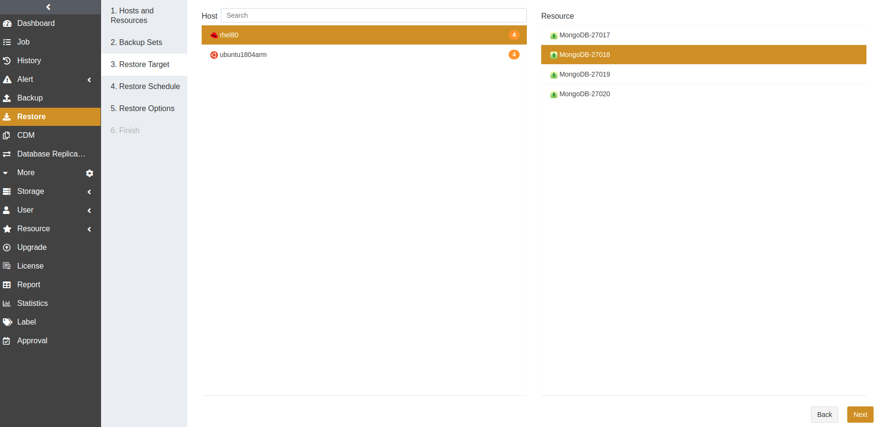
Task: Click the Back button
Action: (824, 415)
